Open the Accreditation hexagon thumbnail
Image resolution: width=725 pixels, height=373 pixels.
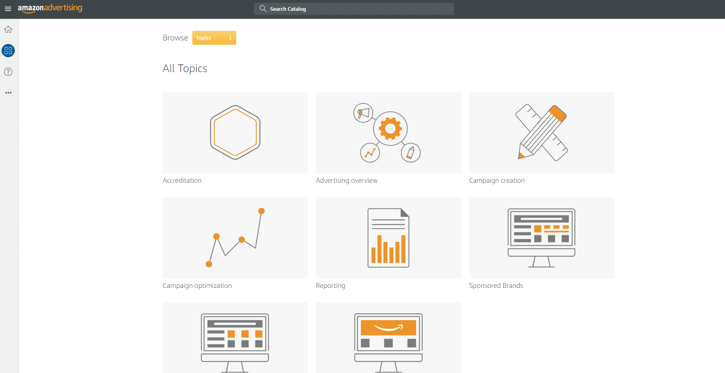click(235, 133)
